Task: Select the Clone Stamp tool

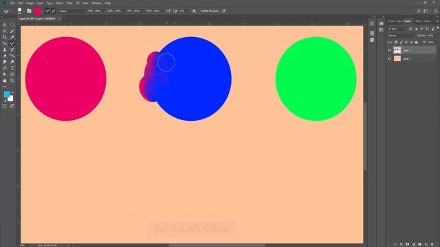Action: (x=5, y=49)
